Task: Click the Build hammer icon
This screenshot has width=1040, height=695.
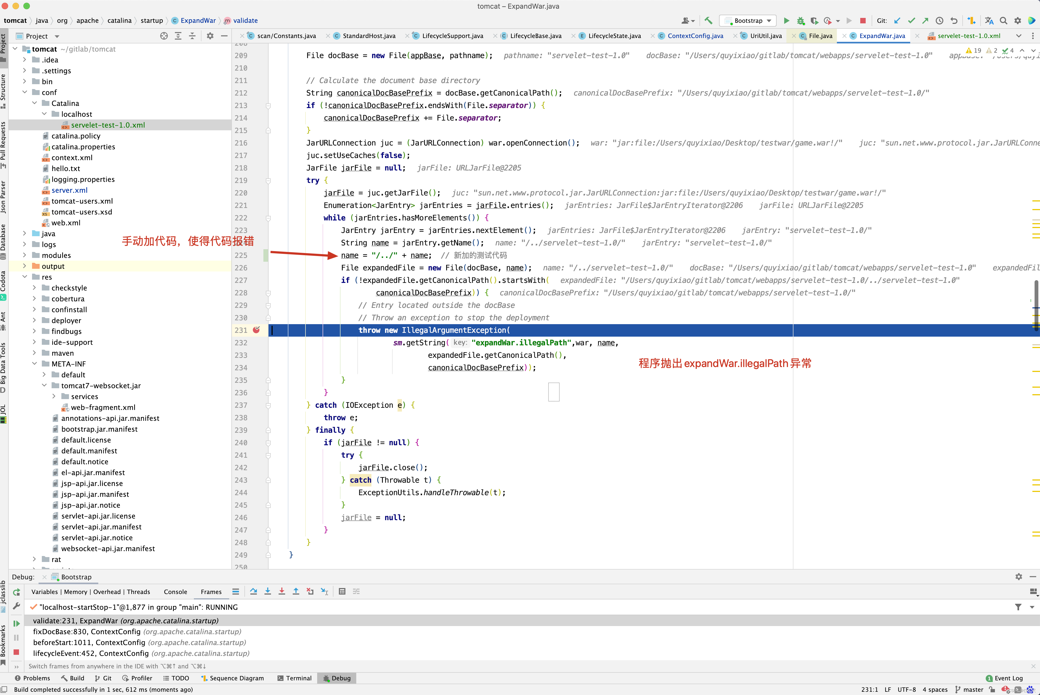Action: tap(708, 20)
